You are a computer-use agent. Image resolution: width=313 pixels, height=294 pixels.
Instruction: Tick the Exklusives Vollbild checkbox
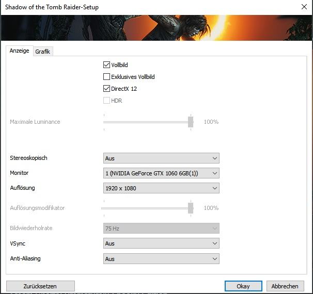106,76
